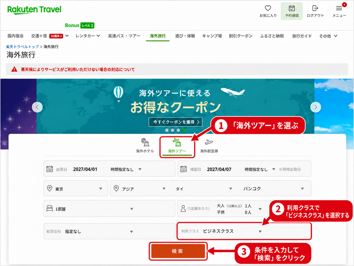This screenshot has width=354, height=266.
Task: Switch to the 海外ツアー tab
Action: [x=177, y=146]
